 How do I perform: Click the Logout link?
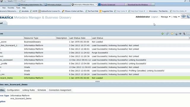click(x=154, y=17)
